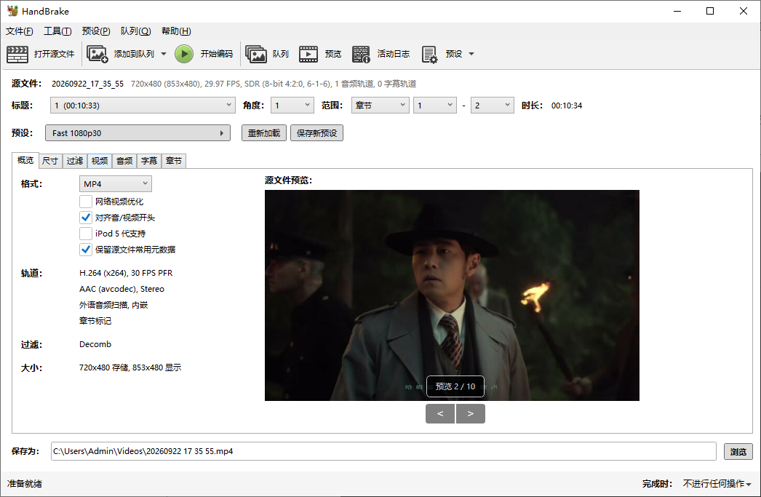Expand the Add to Queue dropdown arrow
761x497 pixels.
click(x=164, y=54)
